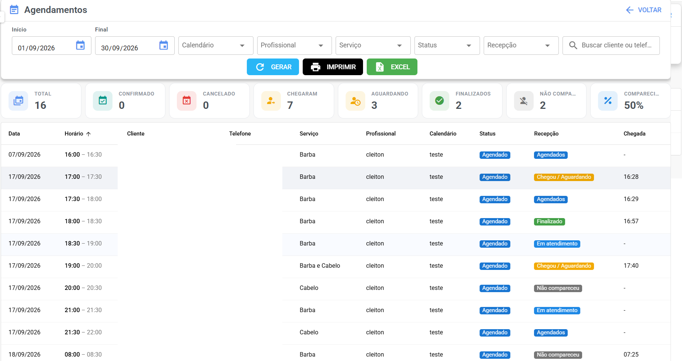The height and width of the screenshot is (361, 682).
Task: Click the Comparecimento percent icon
Action: [x=608, y=101]
